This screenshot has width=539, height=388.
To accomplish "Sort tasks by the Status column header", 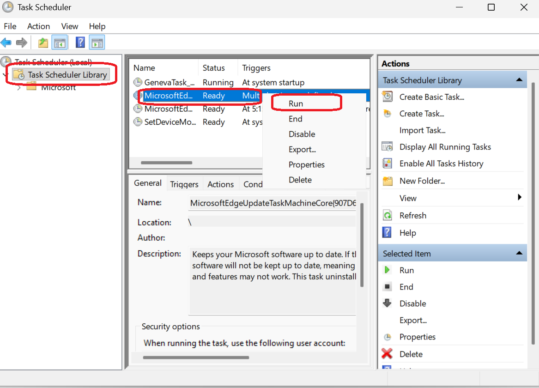I will coord(218,68).
